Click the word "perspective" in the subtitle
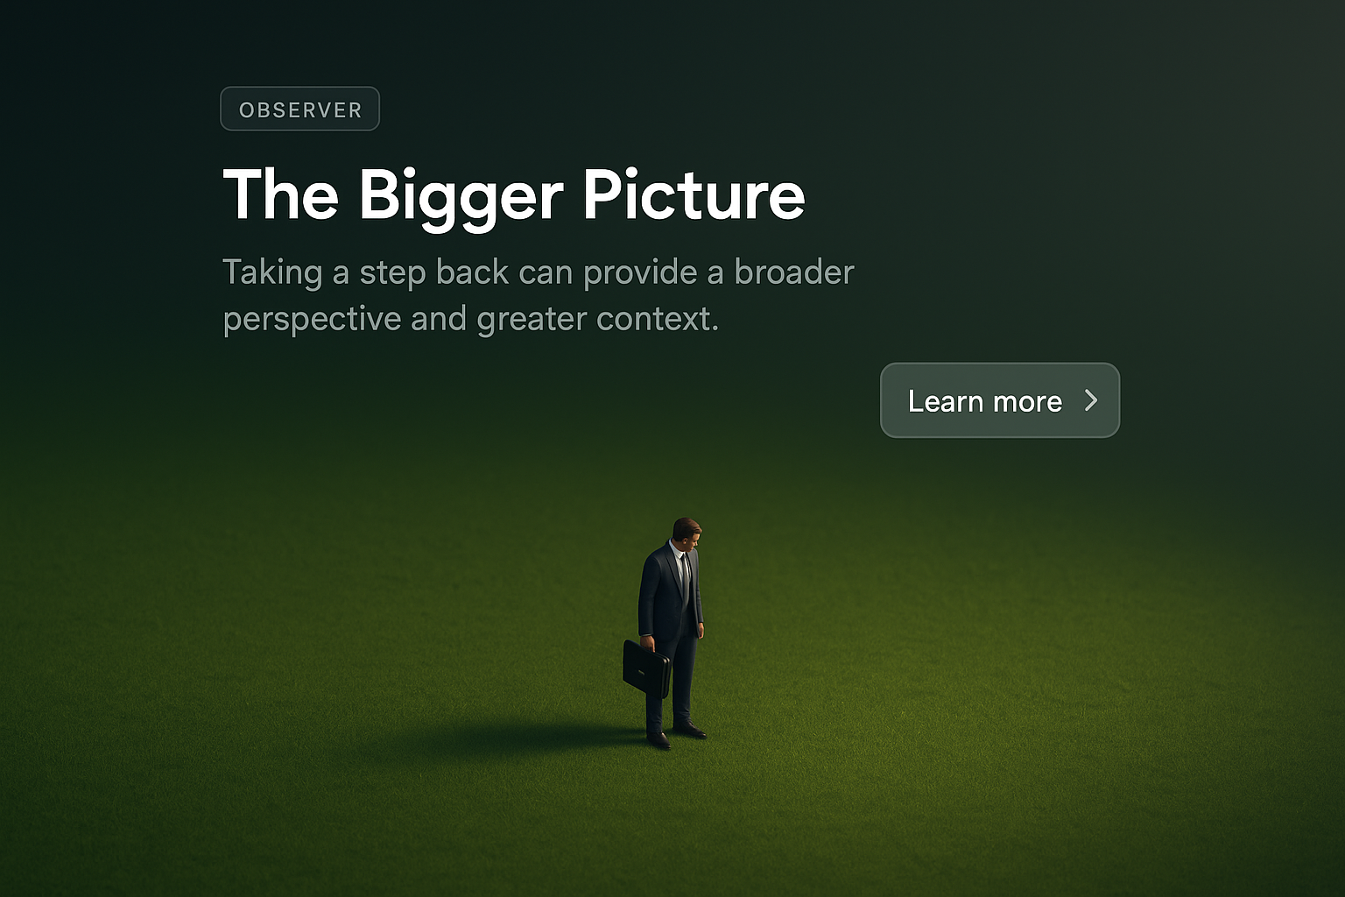 313,321
